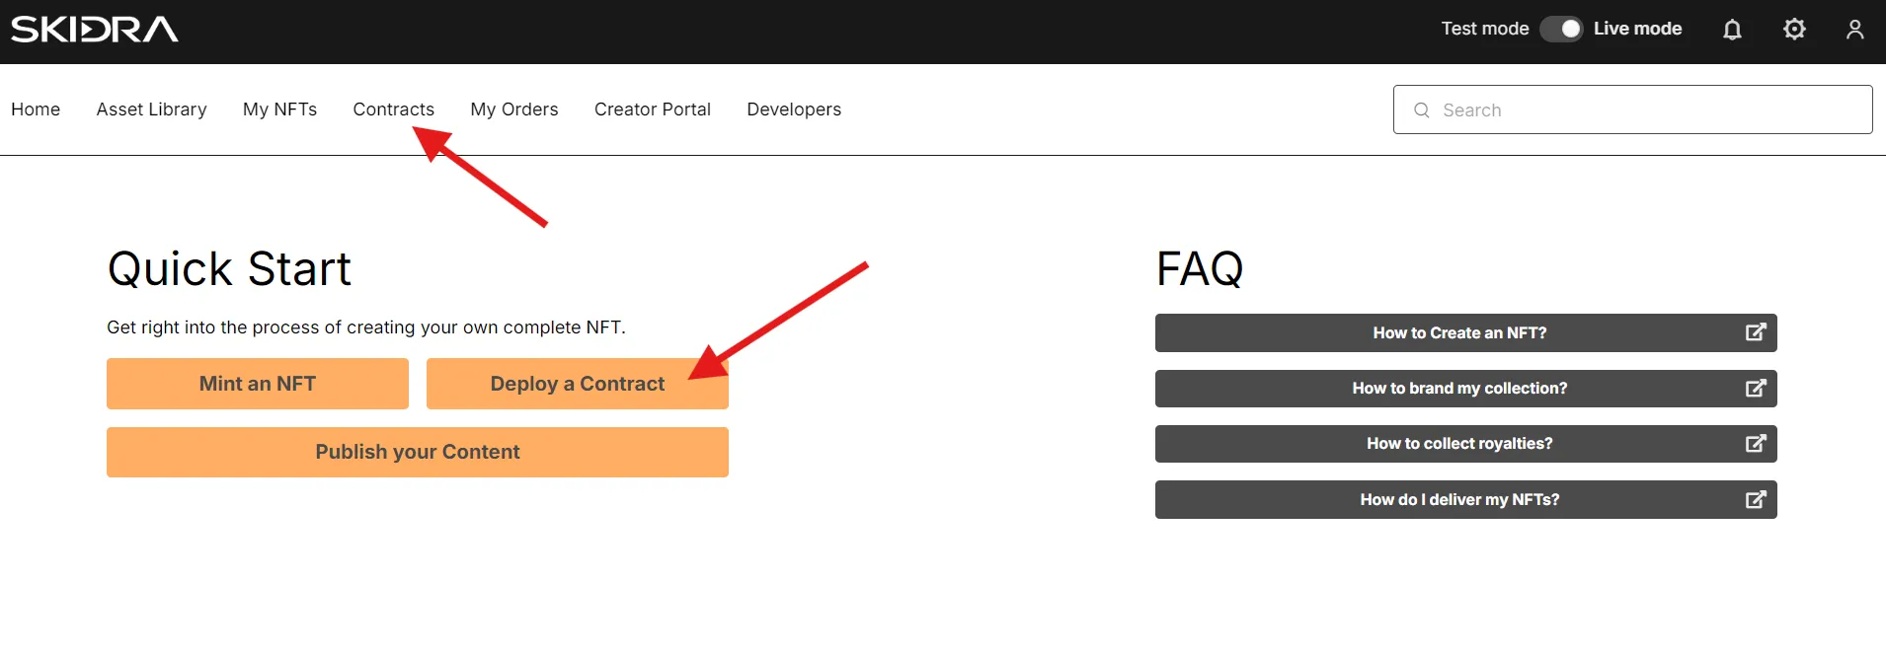Image resolution: width=1886 pixels, height=653 pixels.
Task: Open the user profile icon
Action: click(1855, 30)
